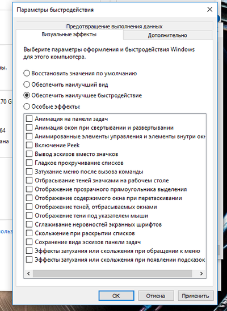Click the horizontal scrollbar thumb in effects list
The height and width of the screenshot is (311, 227).
coord(112,274)
